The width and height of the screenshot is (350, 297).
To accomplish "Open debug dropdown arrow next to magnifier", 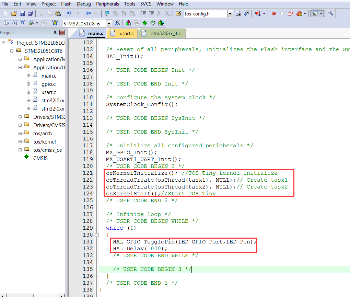I will pyautogui.click(x=264, y=14).
